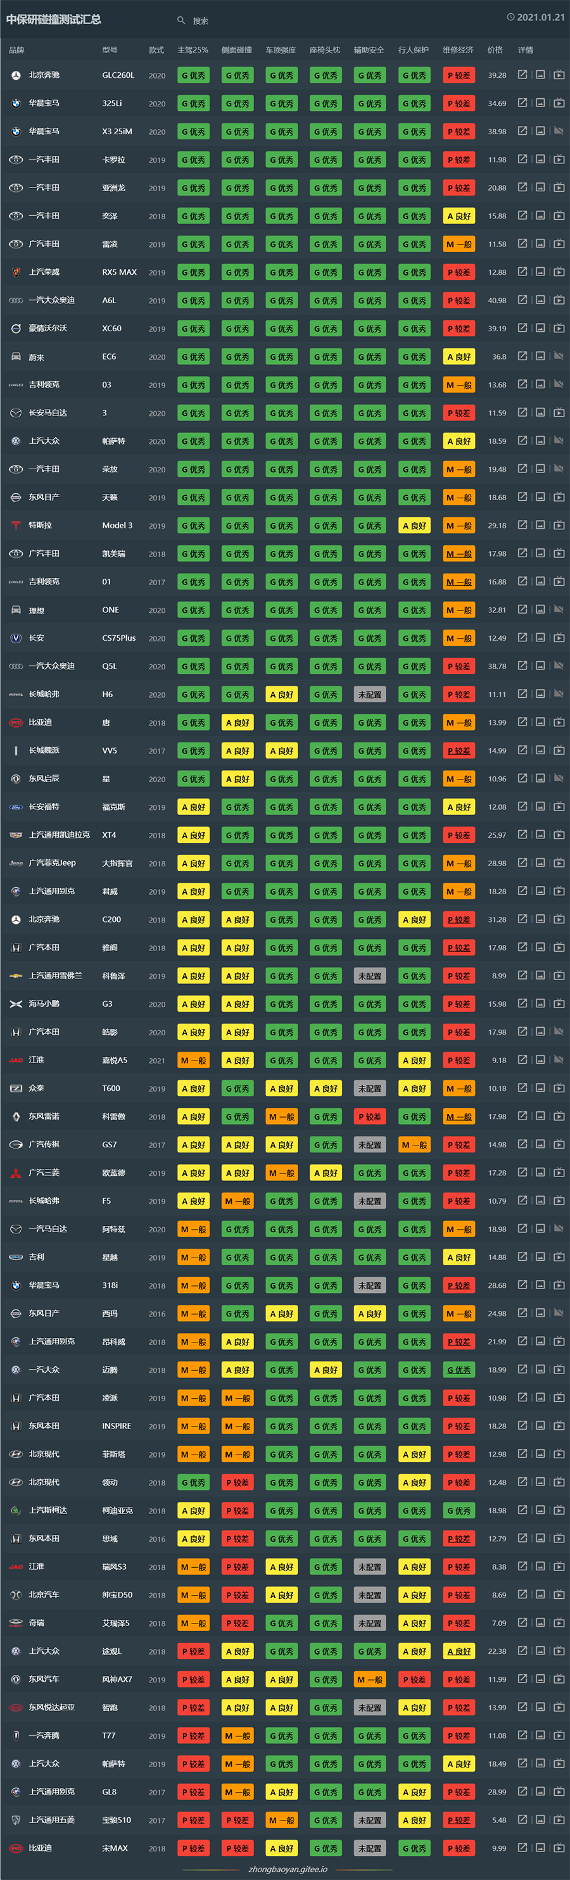Screen dimensions: 570x1880
Task: Select red P 较差 badge under 辅助安全 for 科雷傲
Action: (370, 1116)
